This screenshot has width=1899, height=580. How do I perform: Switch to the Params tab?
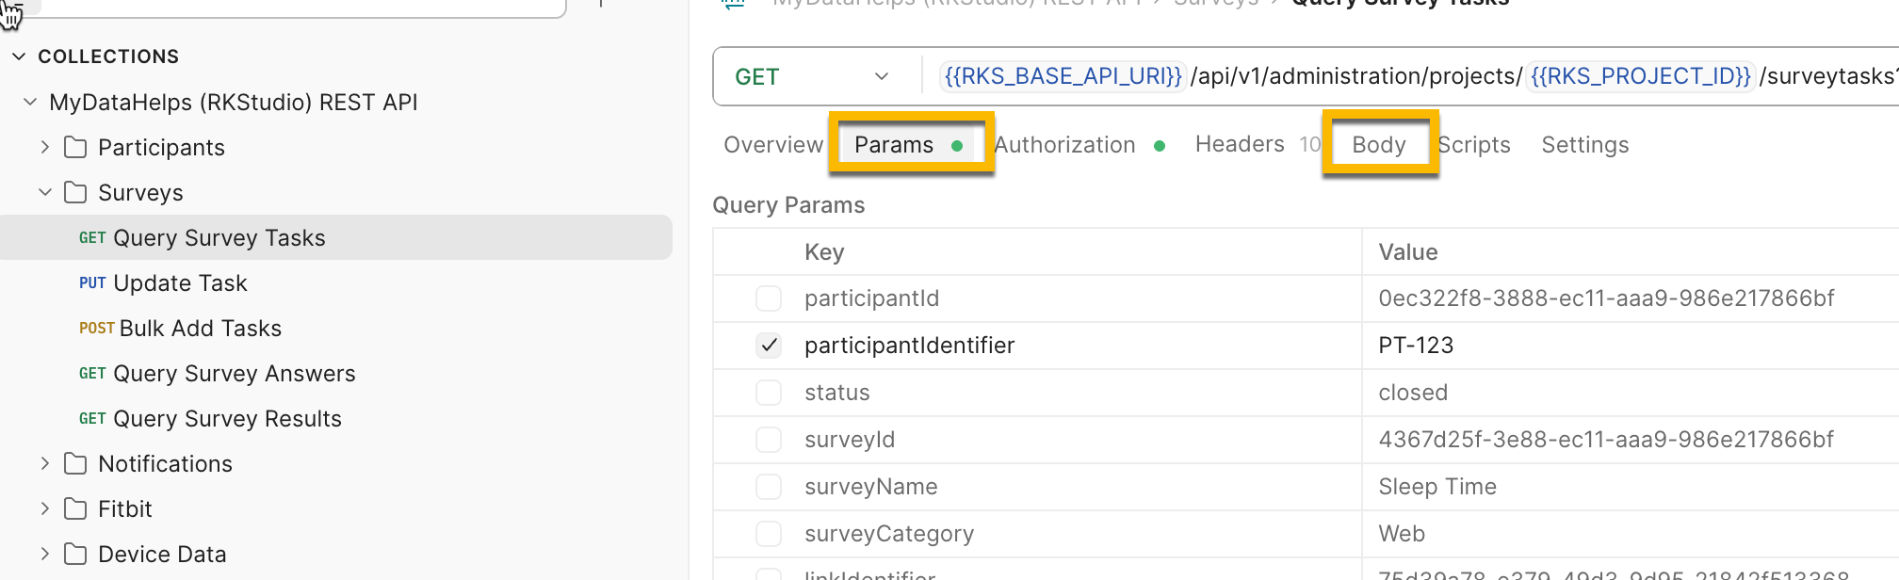pyautogui.click(x=907, y=145)
